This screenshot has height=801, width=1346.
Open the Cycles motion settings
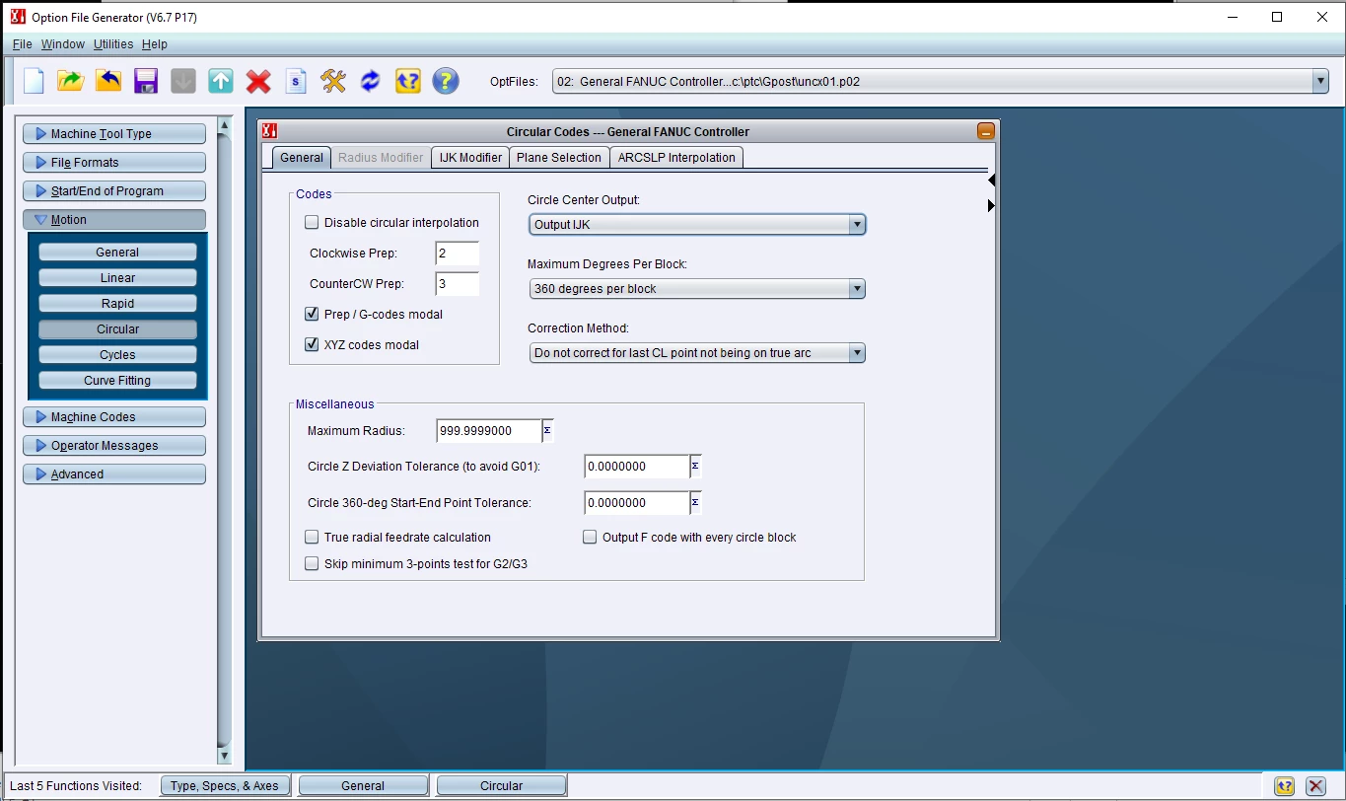tap(117, 355)
